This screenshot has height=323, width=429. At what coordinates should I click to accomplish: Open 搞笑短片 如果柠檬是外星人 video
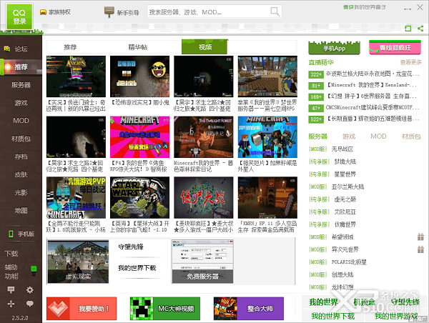pos(267,136)
